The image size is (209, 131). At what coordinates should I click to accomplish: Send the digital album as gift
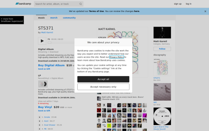coord(44,69)
